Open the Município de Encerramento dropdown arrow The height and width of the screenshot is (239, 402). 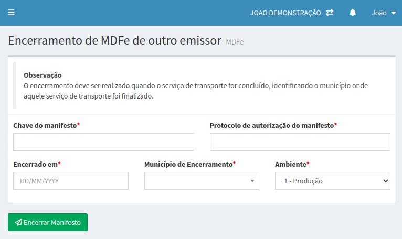tap(252, 181)
